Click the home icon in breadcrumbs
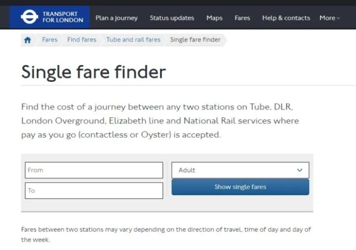Image resolution: width=356 pixels, height=250 pixels. point(28,40)
